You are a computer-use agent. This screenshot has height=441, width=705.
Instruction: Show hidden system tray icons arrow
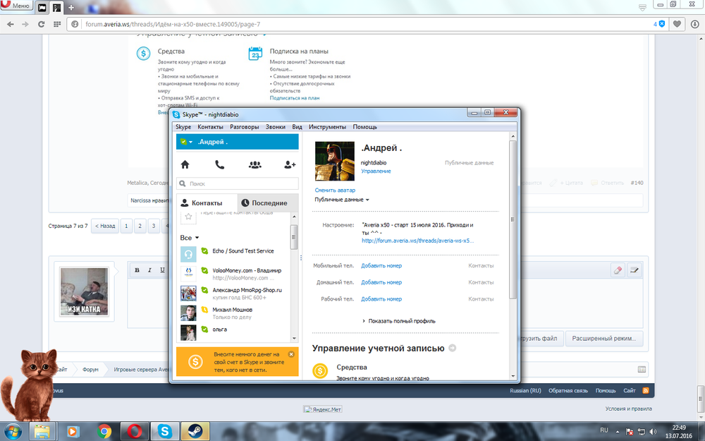pos(618,431)
